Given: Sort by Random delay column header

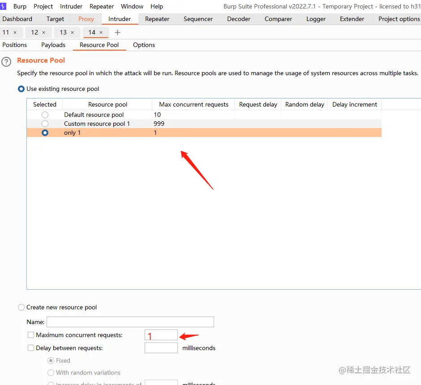Looking at the screenshot, I should pos(305,104).
